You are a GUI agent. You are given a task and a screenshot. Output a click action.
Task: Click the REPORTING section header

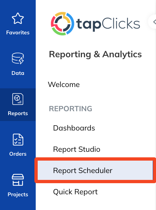(x=70, y=109)
